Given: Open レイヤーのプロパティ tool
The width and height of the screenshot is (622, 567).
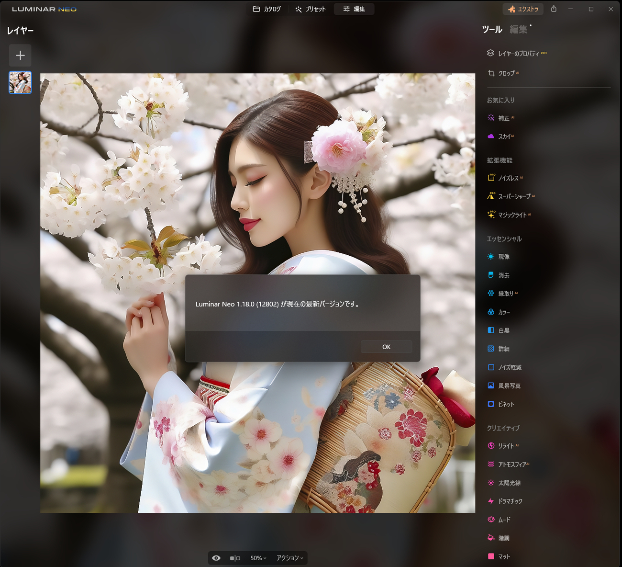Looking at the screenshot, I should click(x=517, y=53).
